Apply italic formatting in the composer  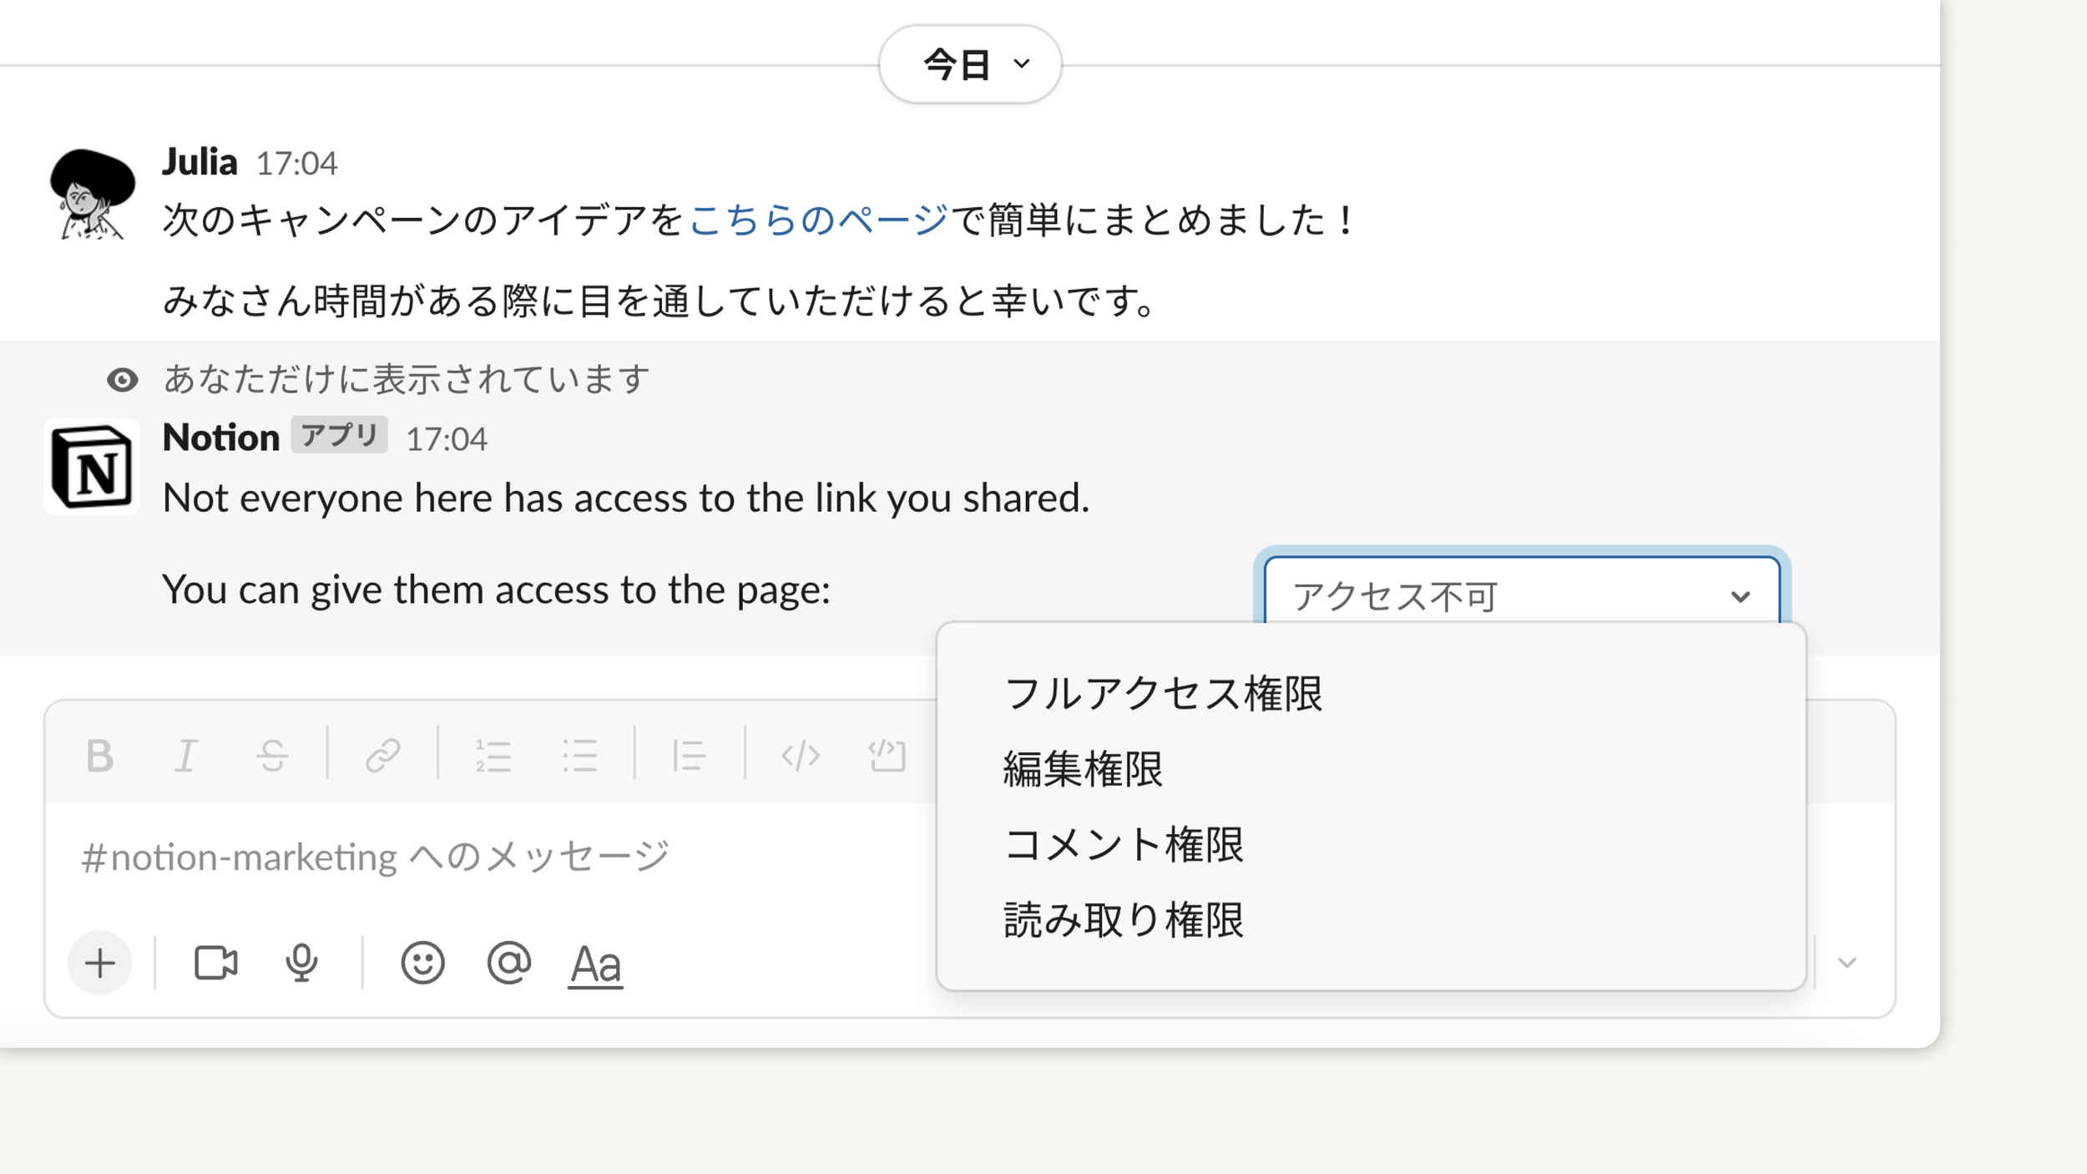[x=185, y=756]
